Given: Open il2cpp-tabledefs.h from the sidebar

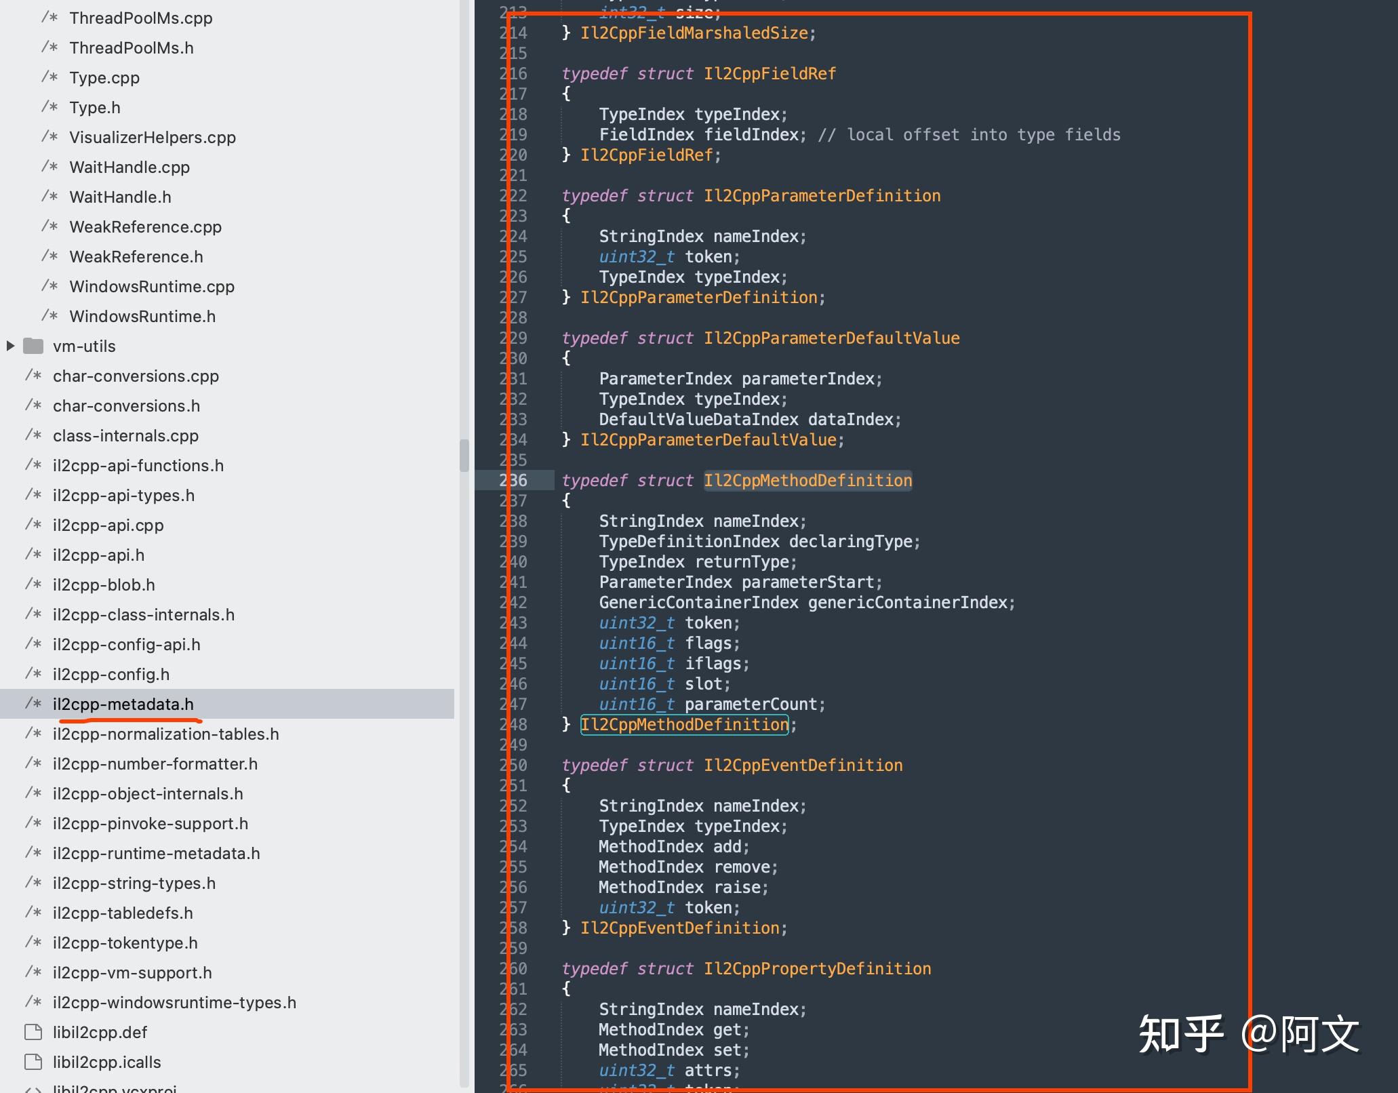Looking at the screenshot, I should click(x=123, y=913).
